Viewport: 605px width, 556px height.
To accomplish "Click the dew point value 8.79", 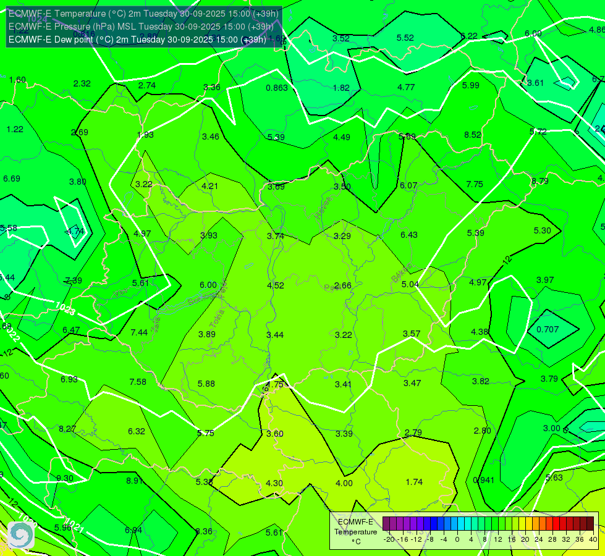I will [539, 181].
